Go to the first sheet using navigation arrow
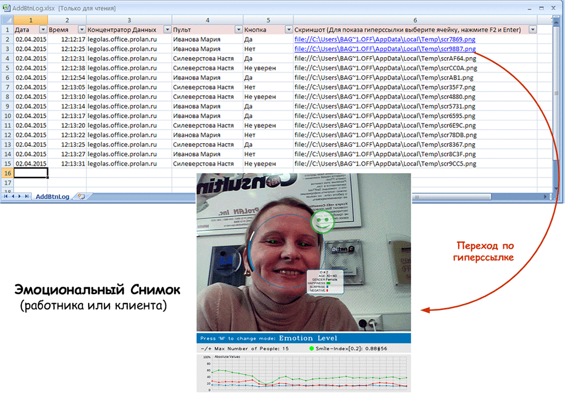Screen dimensions: 565x393 (7, 196)
